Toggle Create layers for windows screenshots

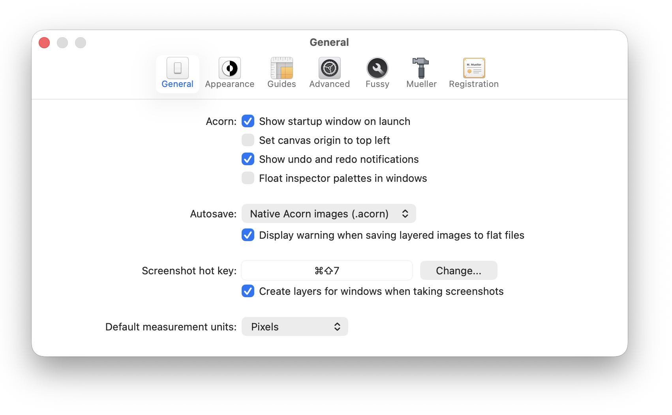pos(248,291)
